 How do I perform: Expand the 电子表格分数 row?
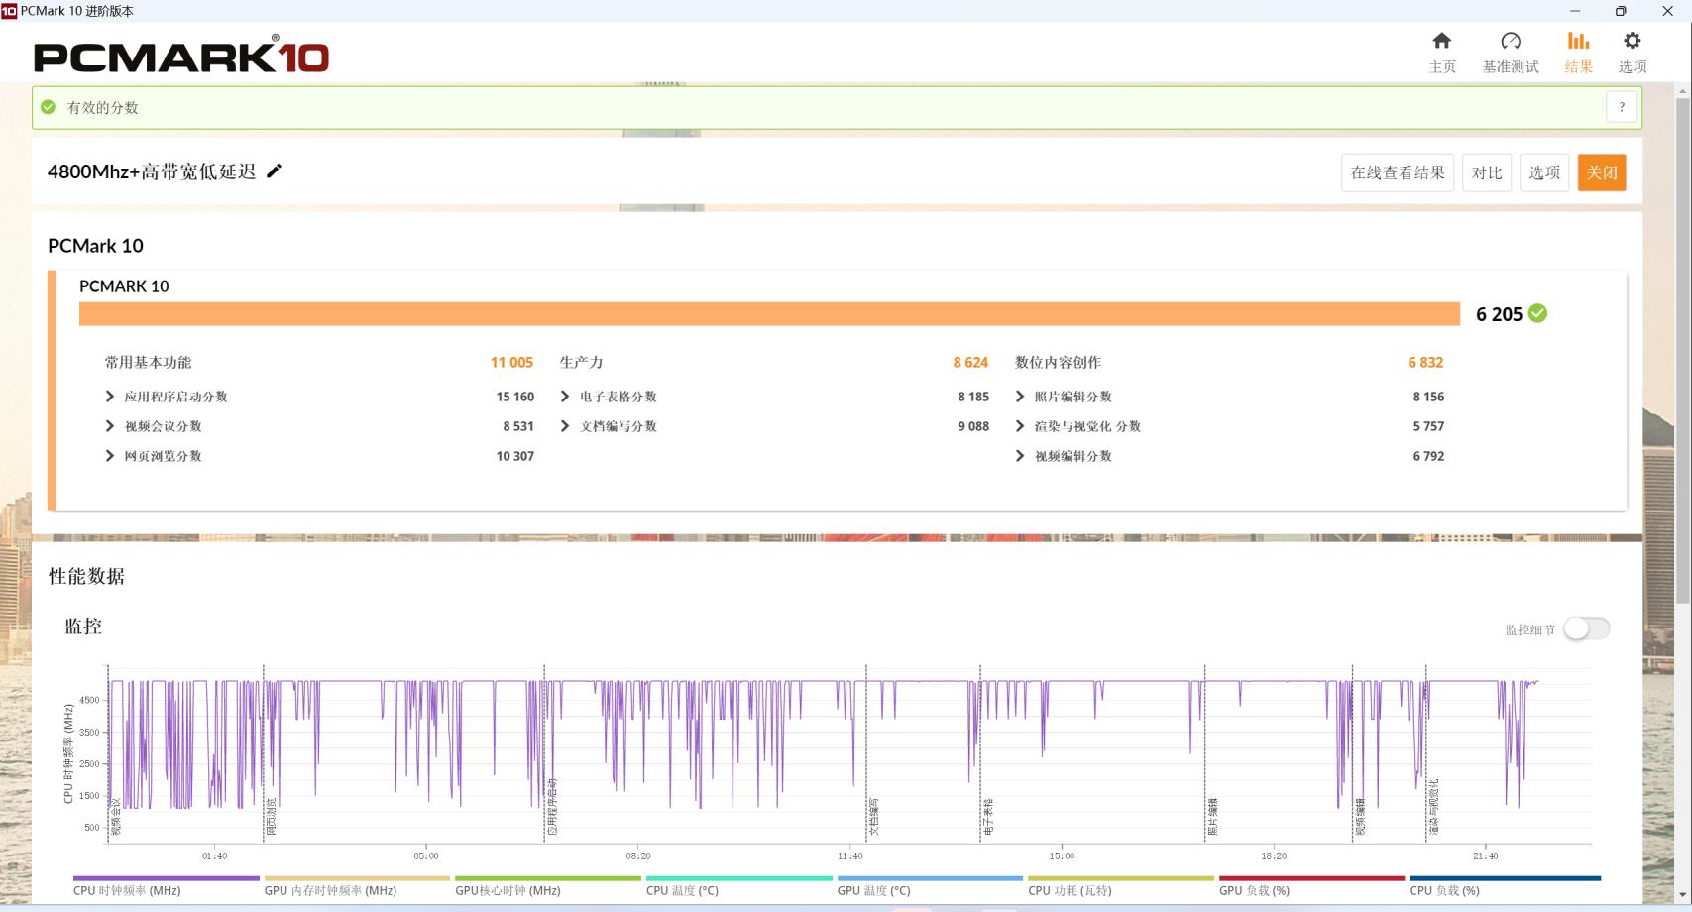coord(565,397)
